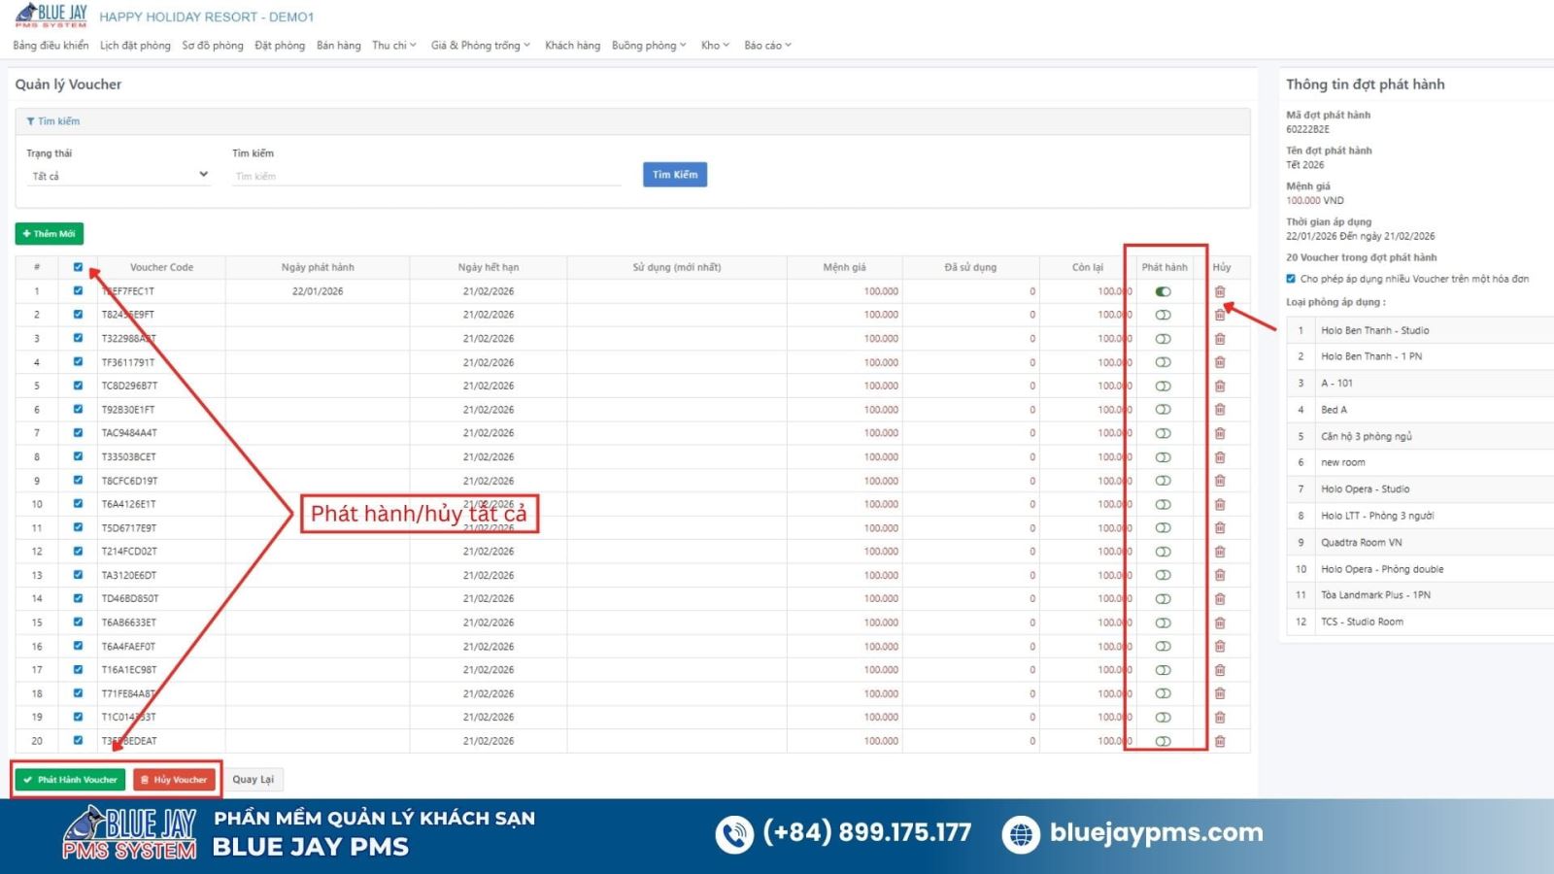Go to Sơ đồ phòng in the menu
The height and width of the screenshot is (874, 1554).
(213, 46)
